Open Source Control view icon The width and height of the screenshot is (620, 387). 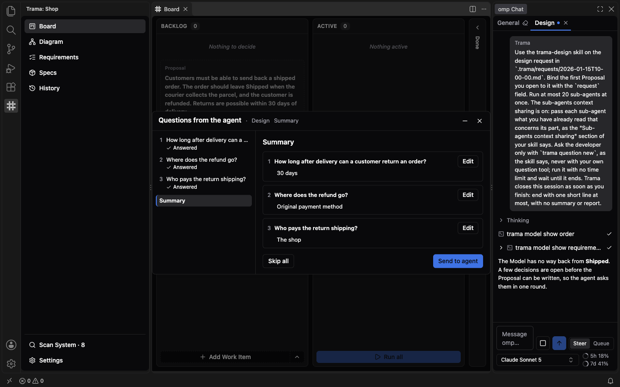pos(11,49)
